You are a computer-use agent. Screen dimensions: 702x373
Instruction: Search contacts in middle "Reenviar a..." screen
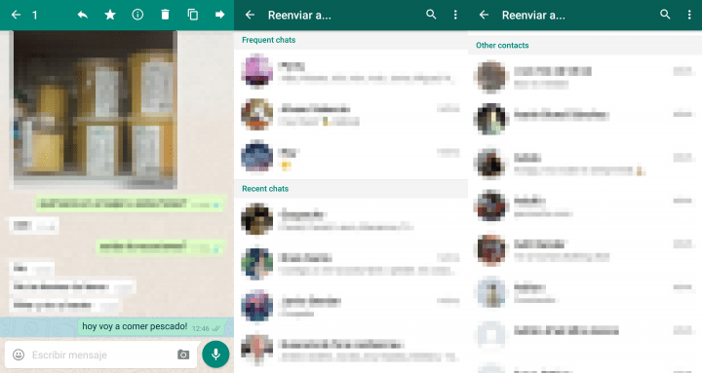[431, 15]
